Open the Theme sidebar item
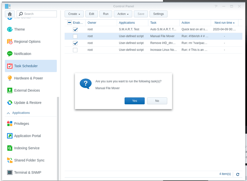The image size is (247, 181). point(31,29)
